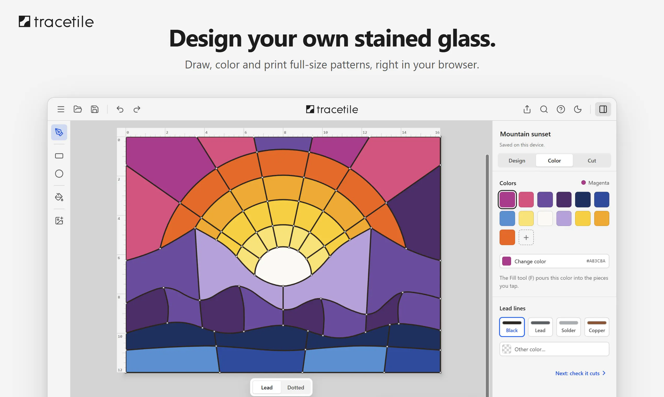Viewport: 664px width, 397px height.
Task: Click the tracetile logo at page top-left
Action: pyautogui.click(x=56, y=22)
